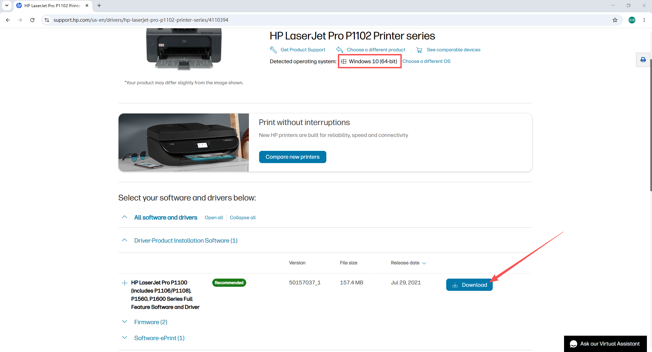Open the tab search dropdown arrow

(7, 5)
